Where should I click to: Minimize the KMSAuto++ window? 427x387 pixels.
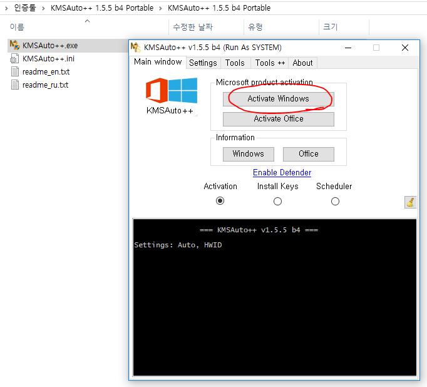[348, 48]
